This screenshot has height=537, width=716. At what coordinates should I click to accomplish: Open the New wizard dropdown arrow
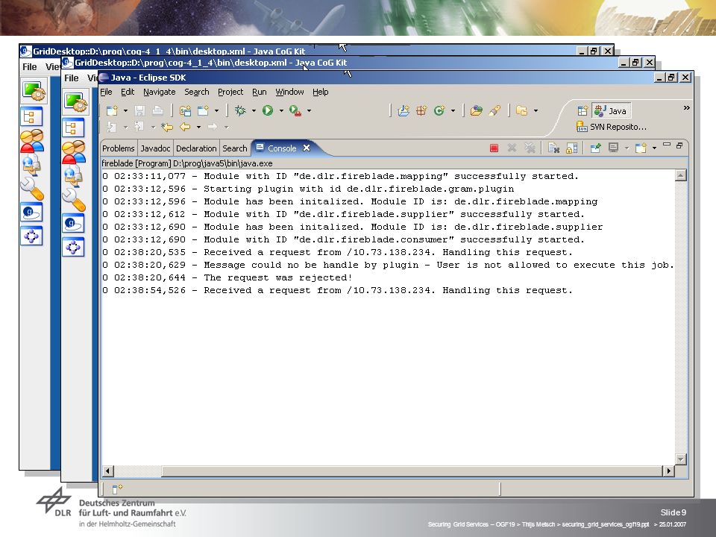pyautogui.click(x=125, y=111)
